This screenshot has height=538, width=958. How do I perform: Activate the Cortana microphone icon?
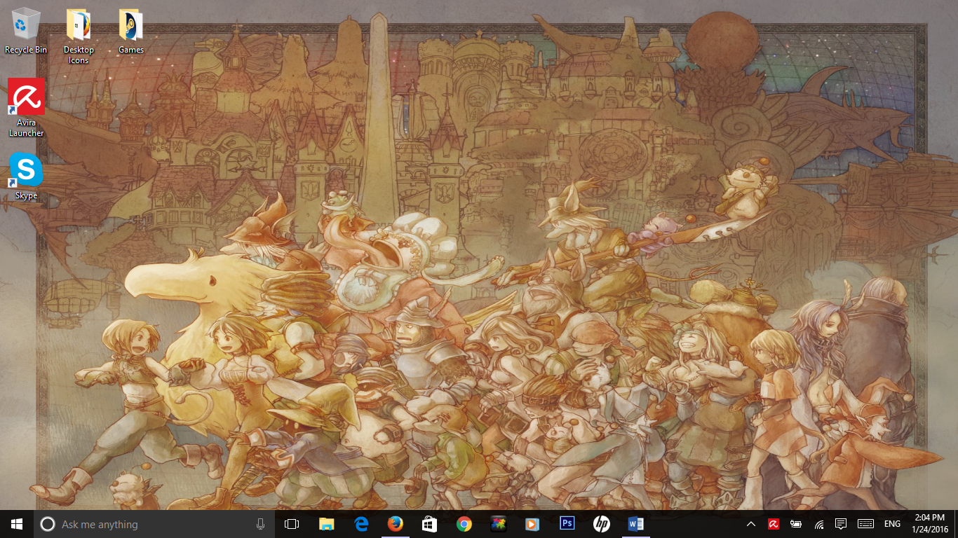pos(260,524)
